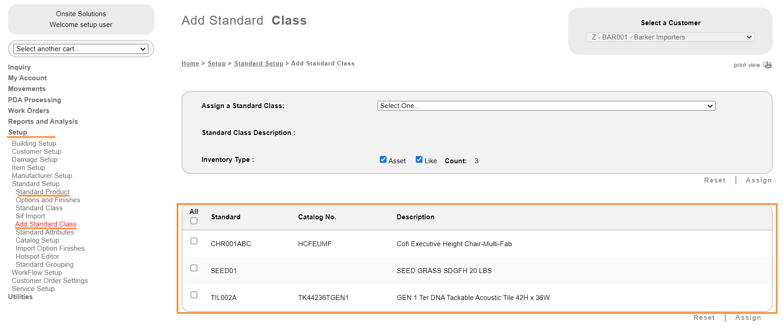Image resolution: width=783 pixels, height=330 pixels.
Task: Uncheck the Asset inventory type checkbox
Action: (x=383, y=160)
